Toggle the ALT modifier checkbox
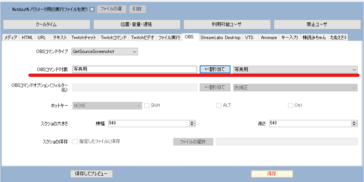 pos(218,105)
